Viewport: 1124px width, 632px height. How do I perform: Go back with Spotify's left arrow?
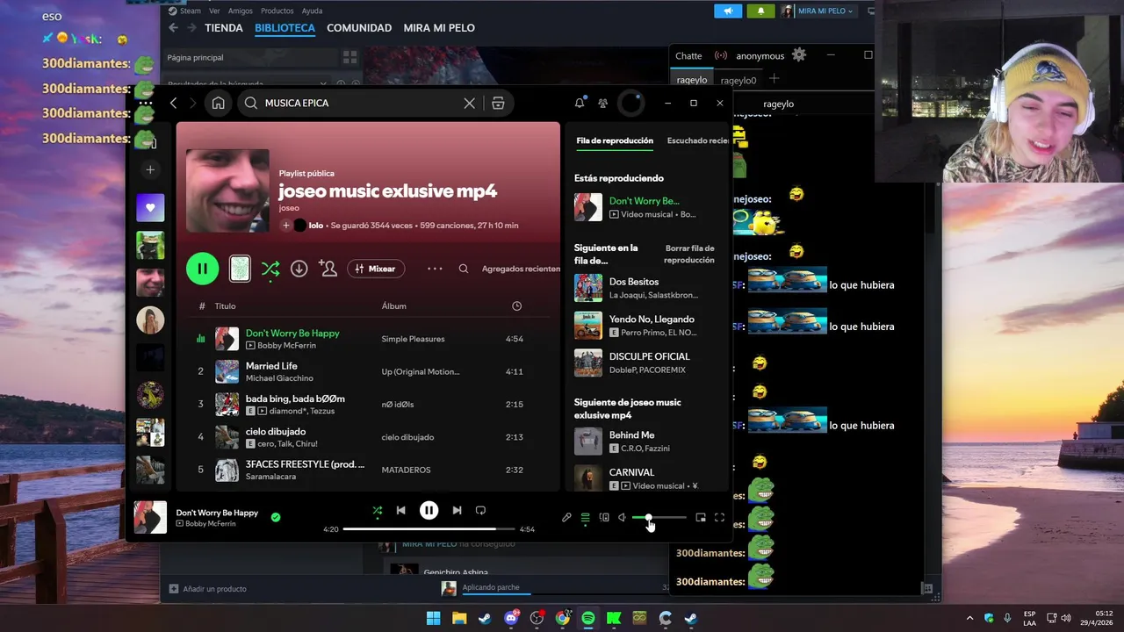point(174,103)
